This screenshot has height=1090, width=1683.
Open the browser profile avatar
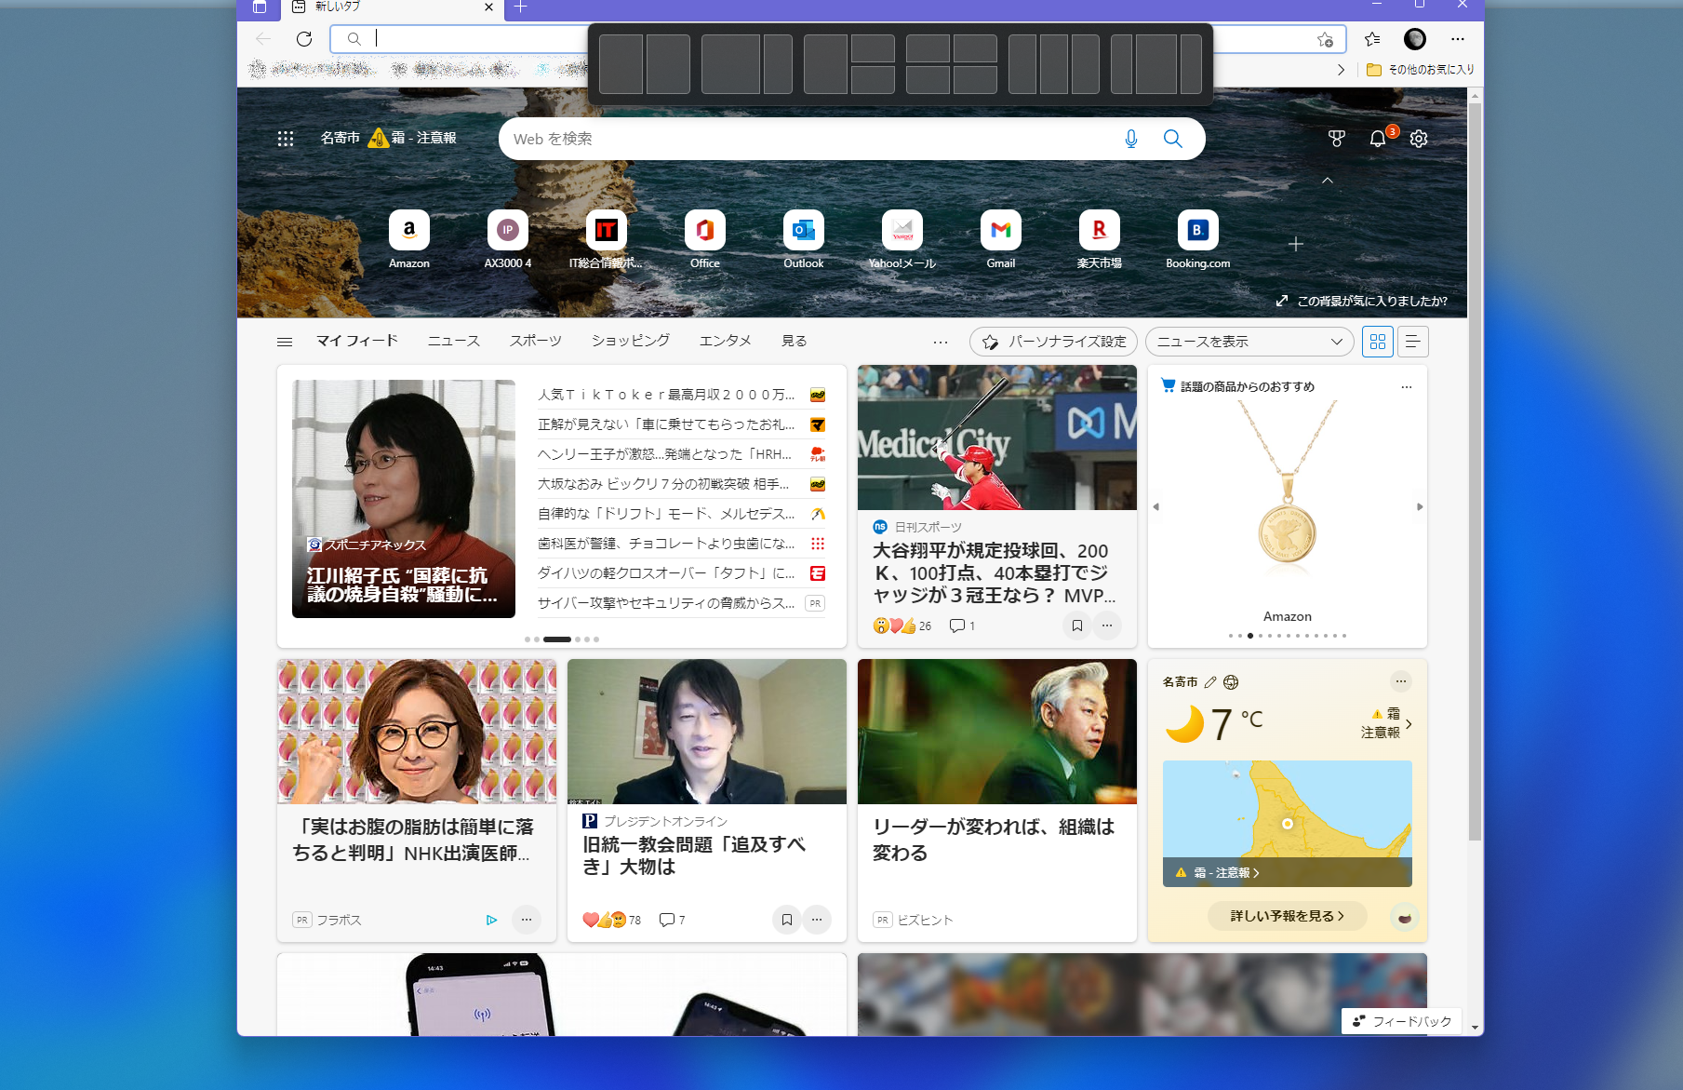(1415, 39)
